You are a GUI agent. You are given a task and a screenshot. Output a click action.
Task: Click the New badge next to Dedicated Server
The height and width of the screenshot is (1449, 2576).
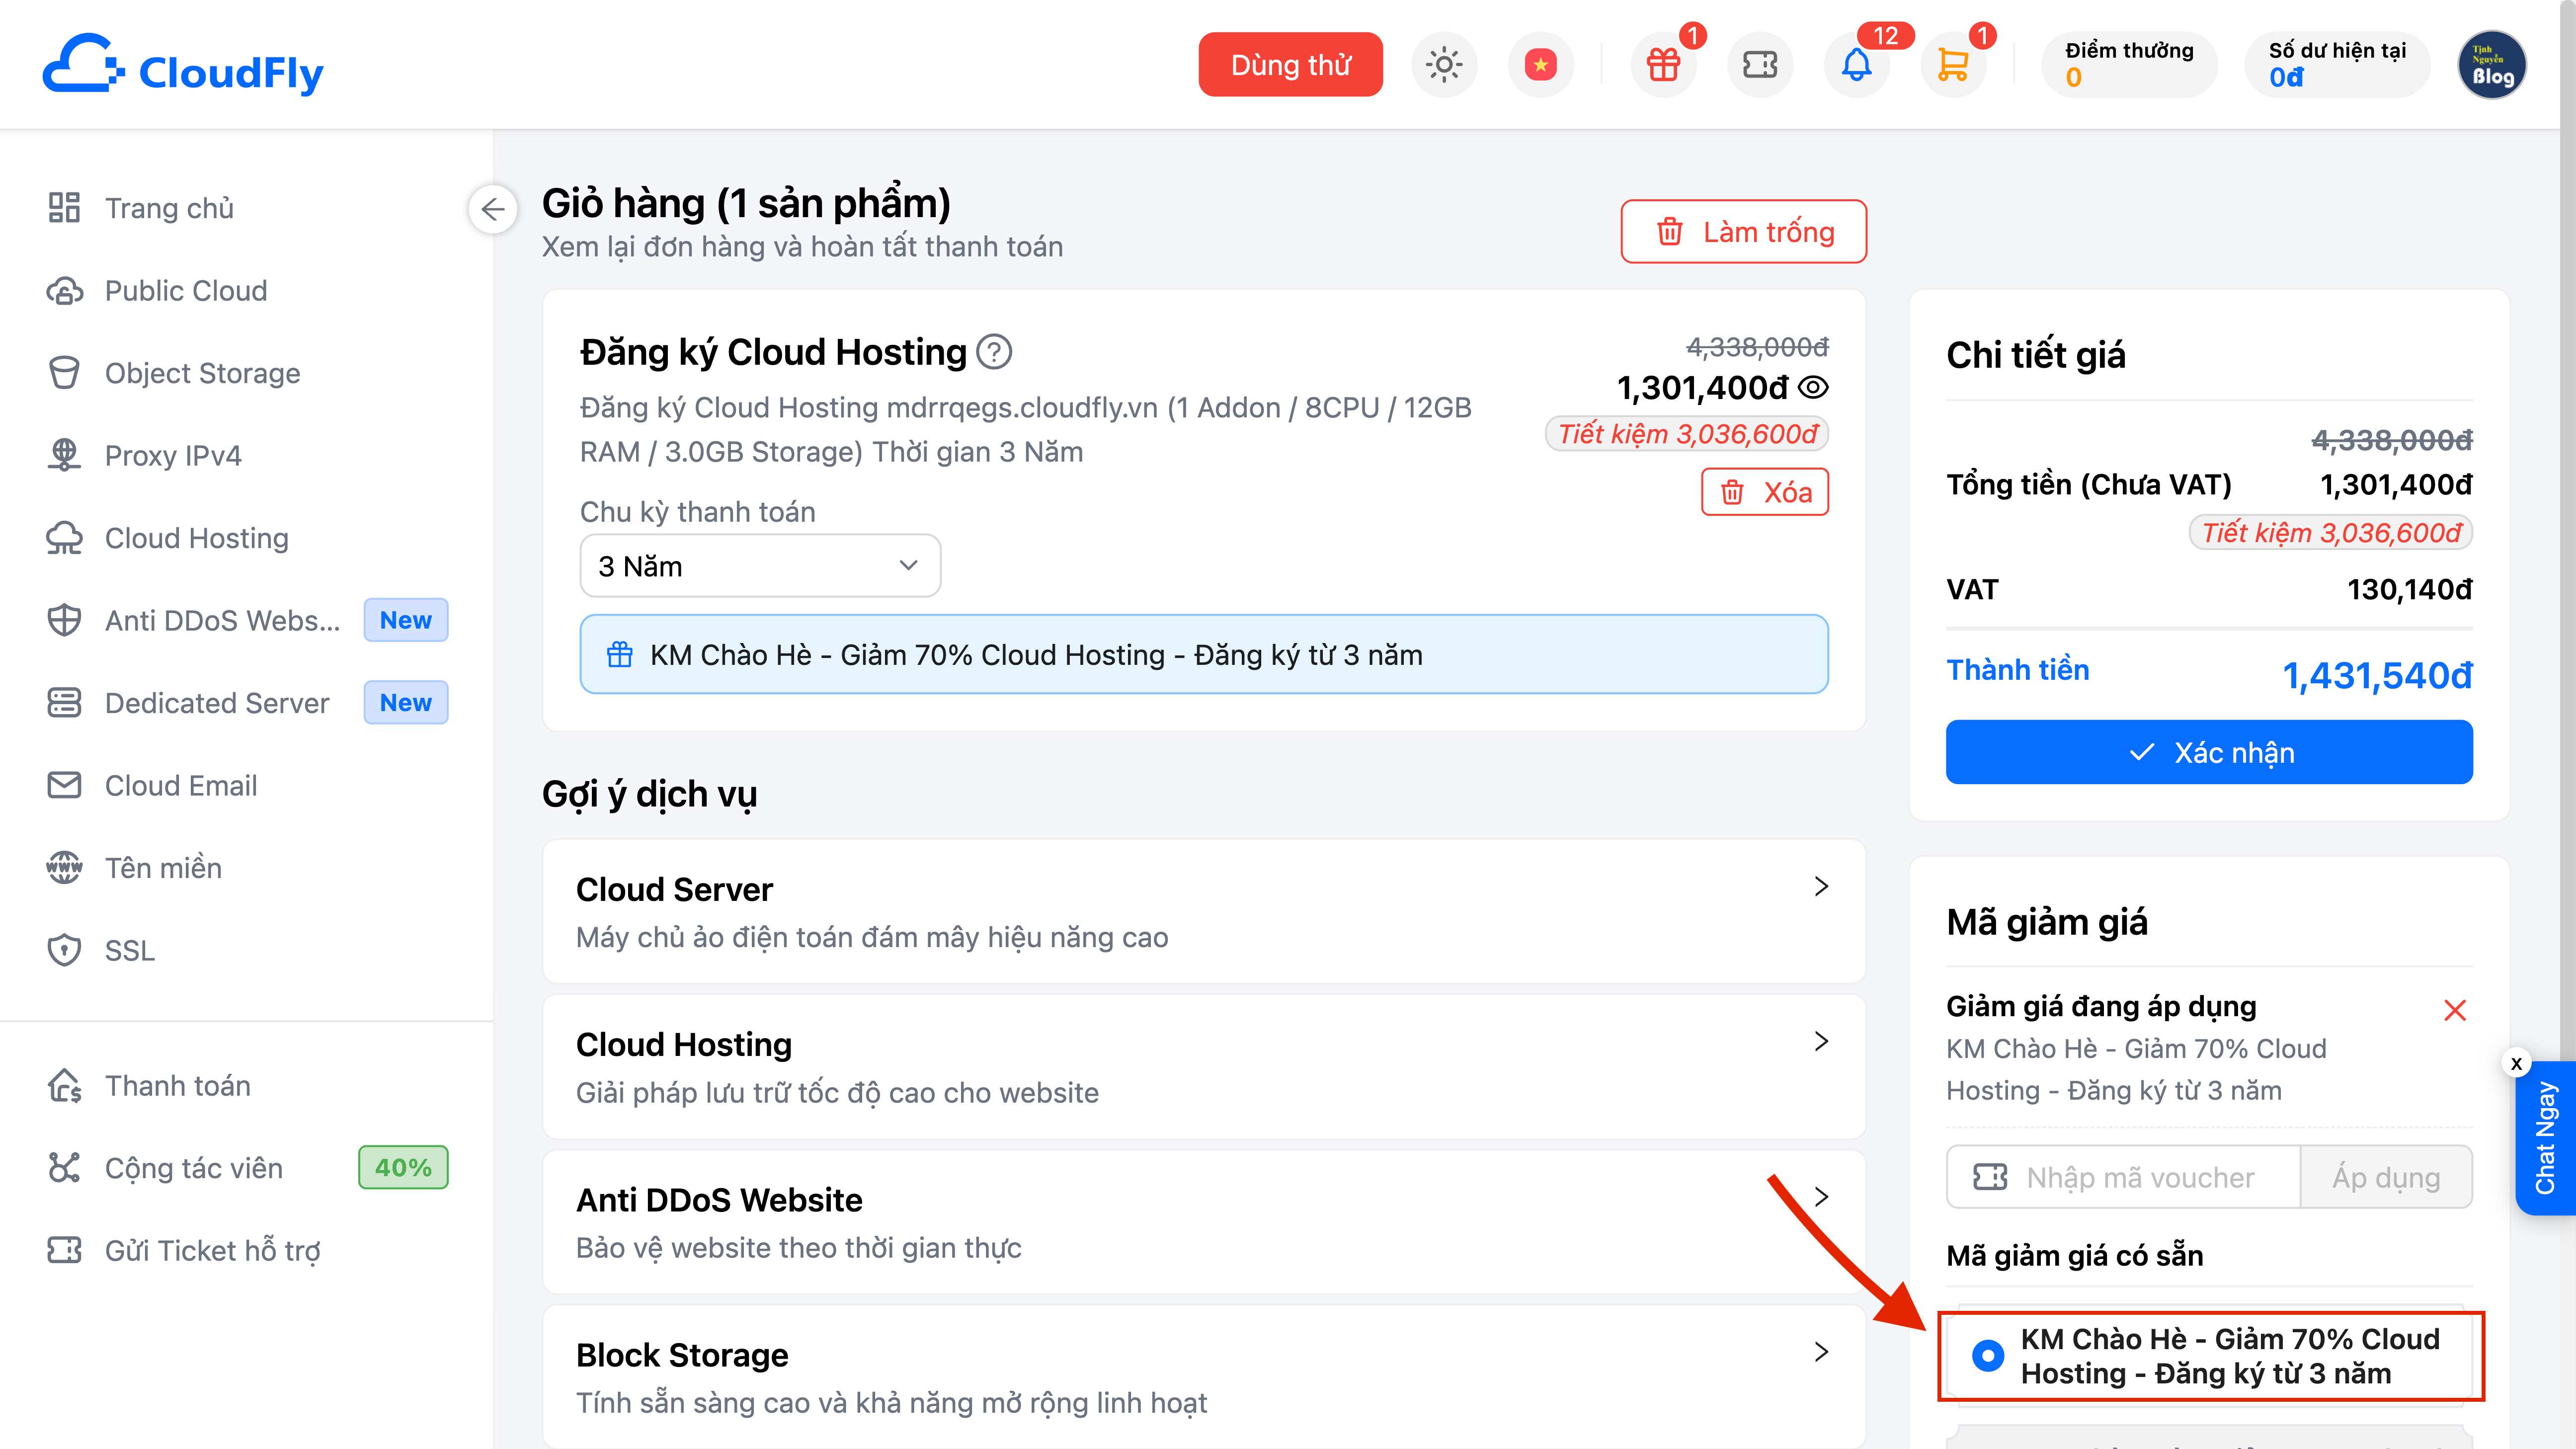406,703
